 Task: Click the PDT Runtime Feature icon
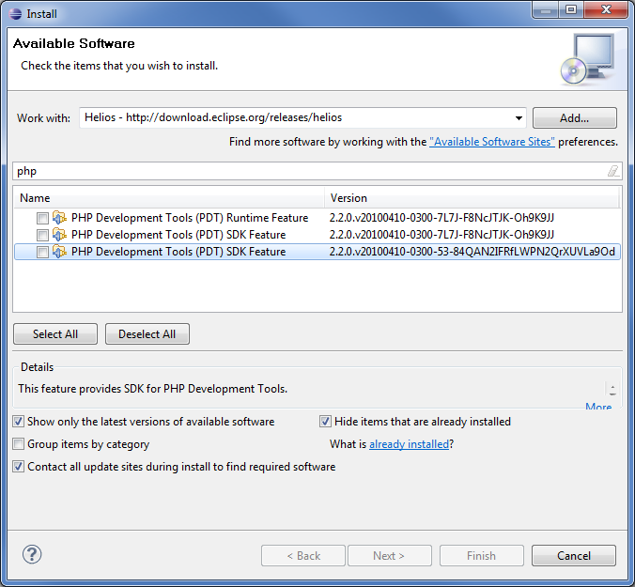[60, 218]
